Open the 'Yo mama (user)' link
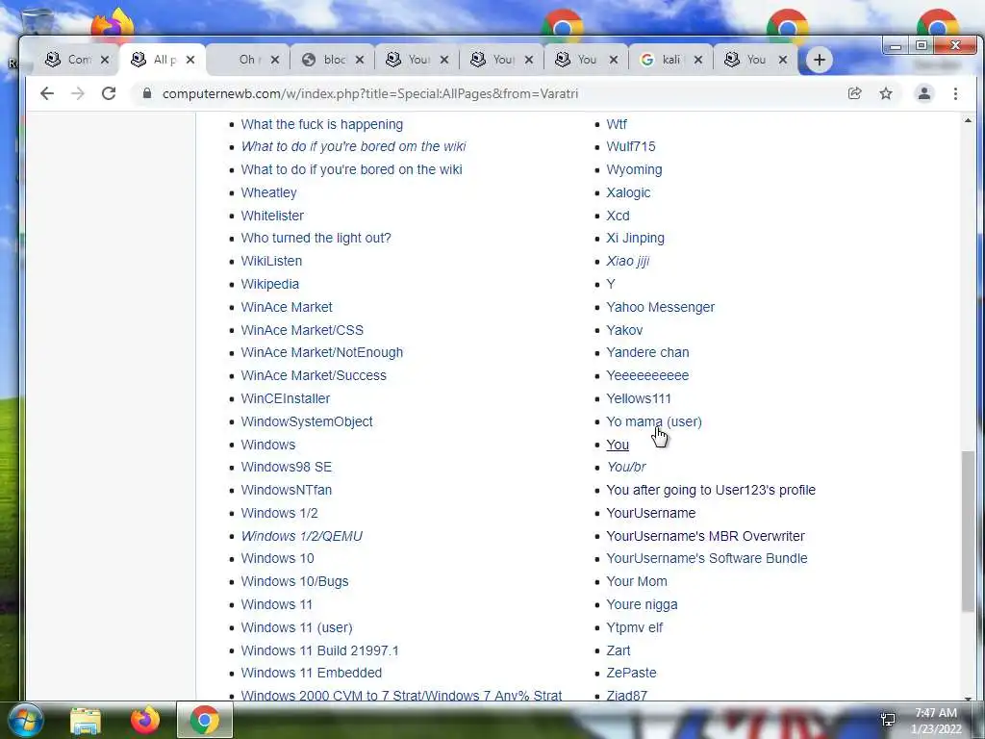 [x=653, y=421]
